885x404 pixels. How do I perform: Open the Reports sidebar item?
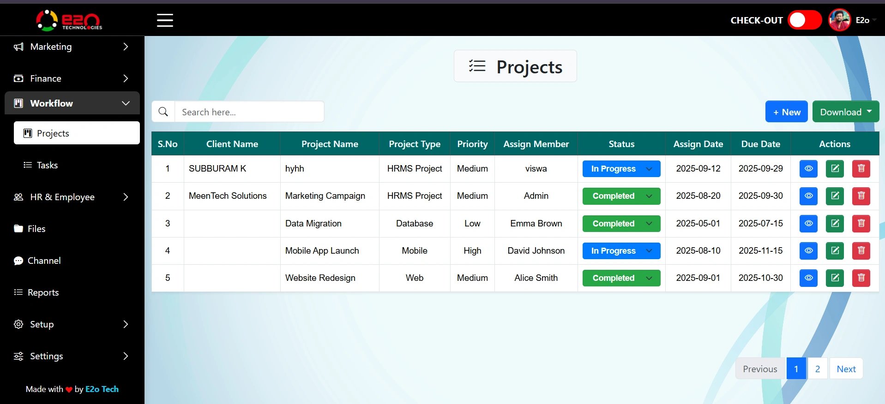tap(43, 292)
